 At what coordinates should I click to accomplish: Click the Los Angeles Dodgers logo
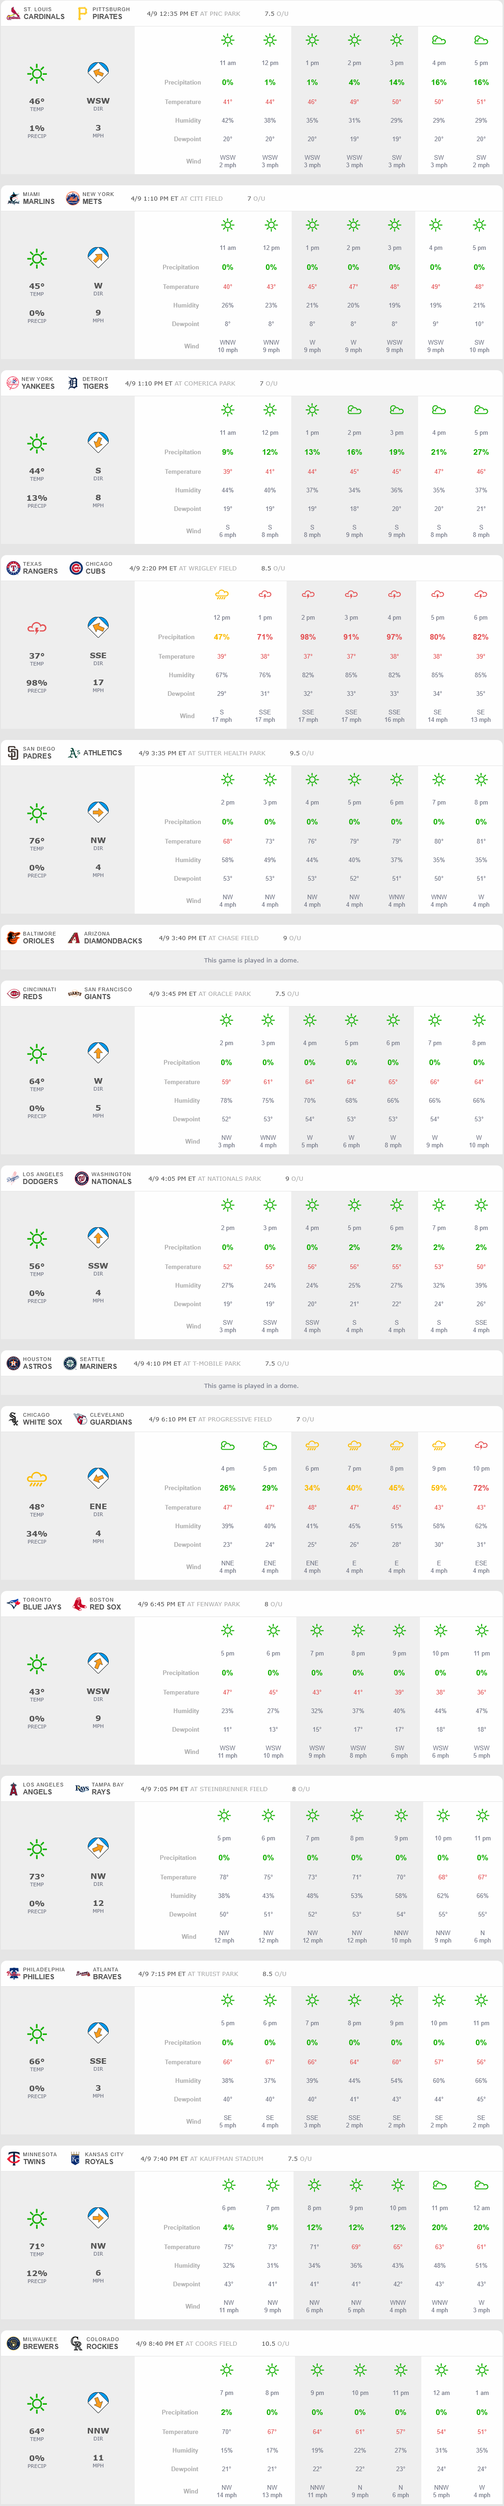(x=13, y=1178)
